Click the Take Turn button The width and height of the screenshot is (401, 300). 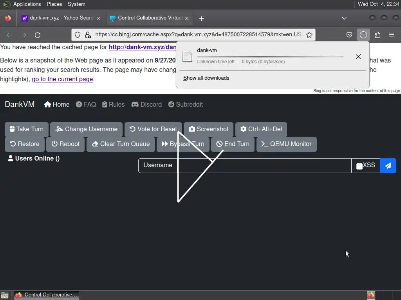pyautogui.click(x=26, y=129)
